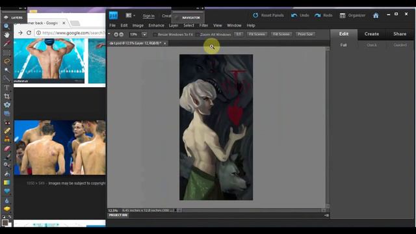Click the Undo button
Viewport: 416px width, 234px height.
click(300, 16)
